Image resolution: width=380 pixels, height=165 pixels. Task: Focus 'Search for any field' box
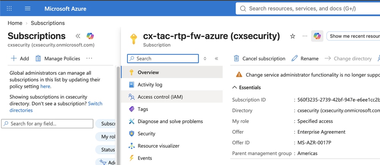(x=47, y=123)
